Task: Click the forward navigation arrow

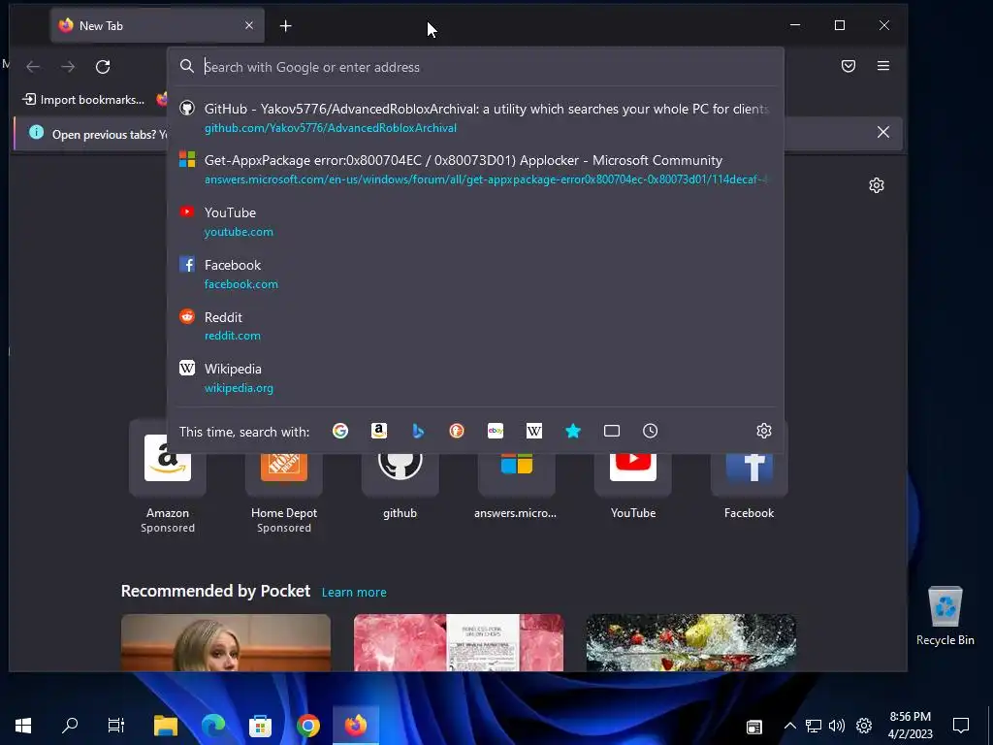Action: (x=68, y=67)
